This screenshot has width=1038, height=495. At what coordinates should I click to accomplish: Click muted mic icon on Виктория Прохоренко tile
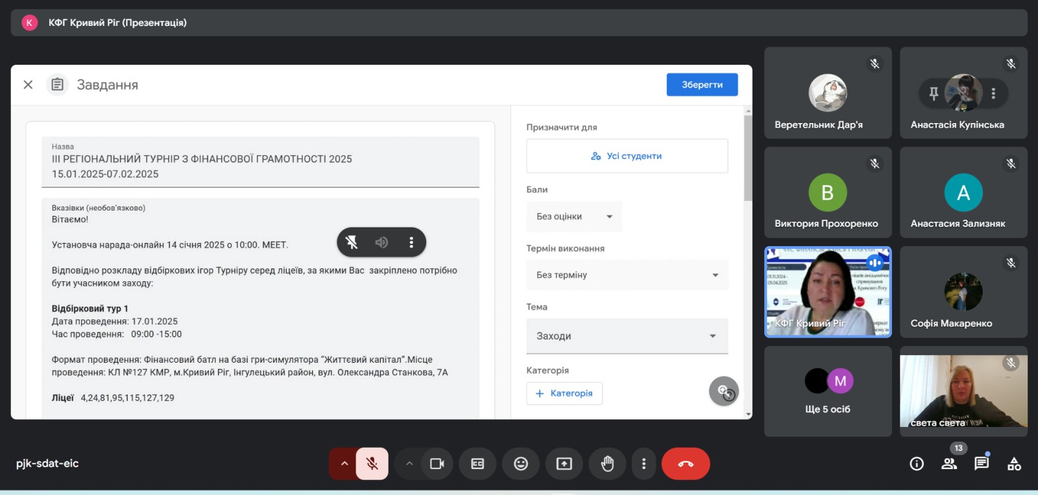coord(875,163)
